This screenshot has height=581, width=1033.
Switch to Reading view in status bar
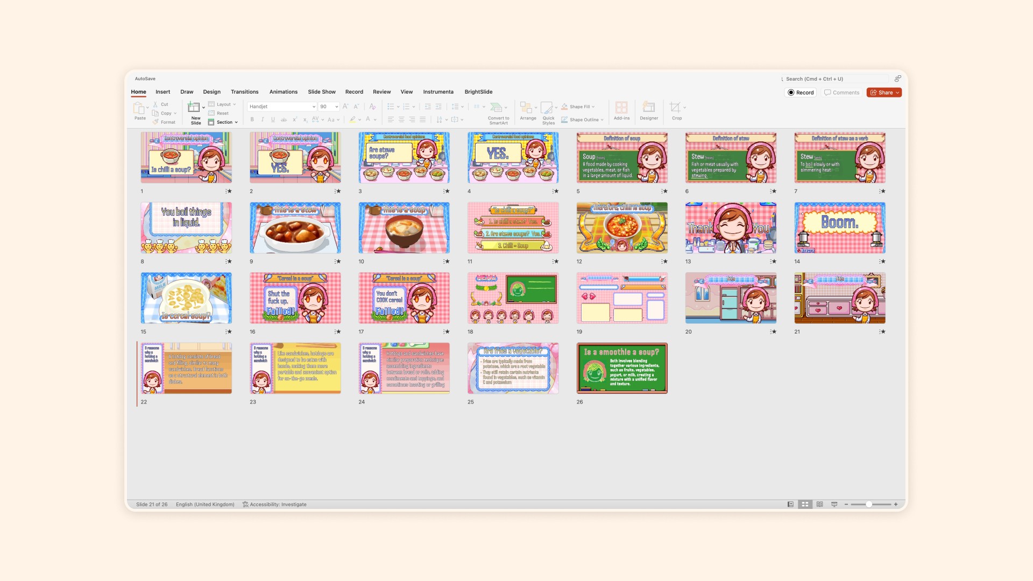pyautogui.click(x=819, y=505)
